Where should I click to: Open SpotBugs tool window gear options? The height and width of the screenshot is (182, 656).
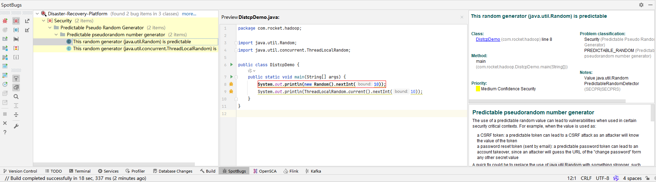coord(641,5)
